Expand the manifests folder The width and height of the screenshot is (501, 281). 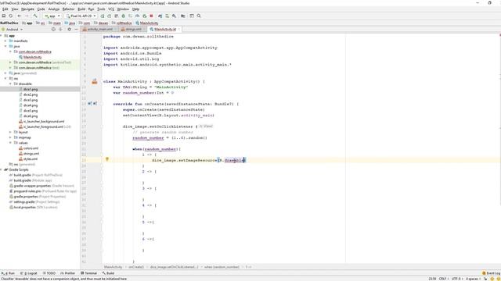[5, 41]
